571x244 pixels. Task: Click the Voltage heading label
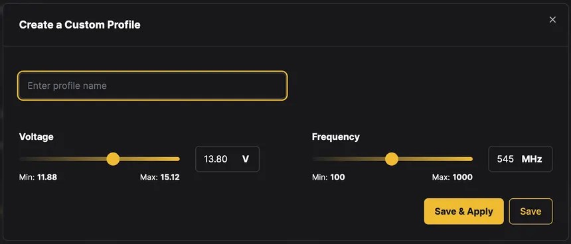[x=36, y=137]
